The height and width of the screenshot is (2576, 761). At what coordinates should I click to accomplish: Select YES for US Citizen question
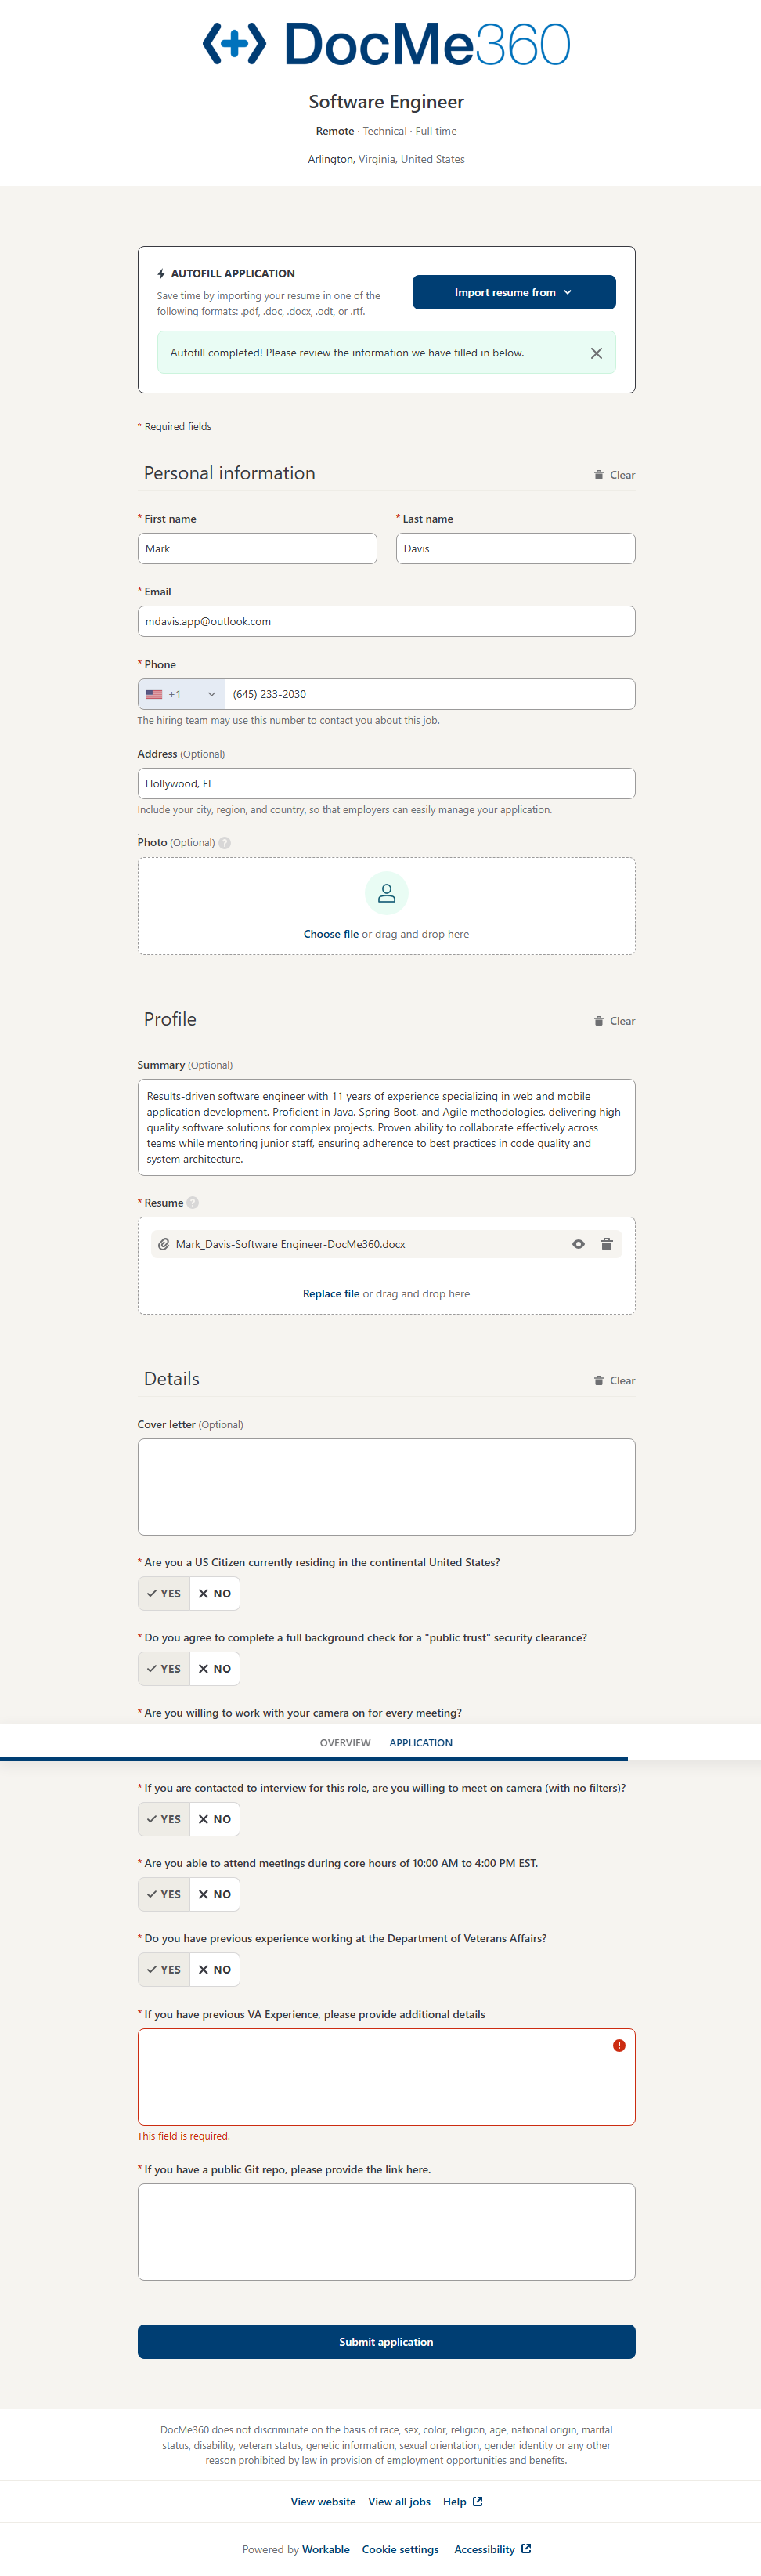(x=164, y=1594)
